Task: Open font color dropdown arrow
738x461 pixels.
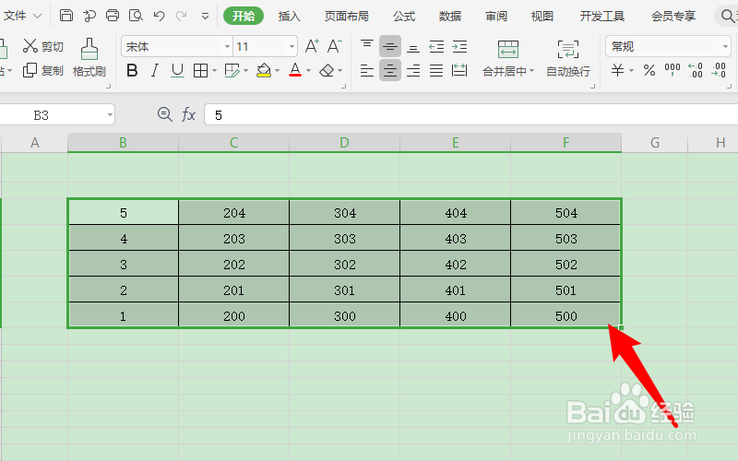Action: (x=309, y=71)
